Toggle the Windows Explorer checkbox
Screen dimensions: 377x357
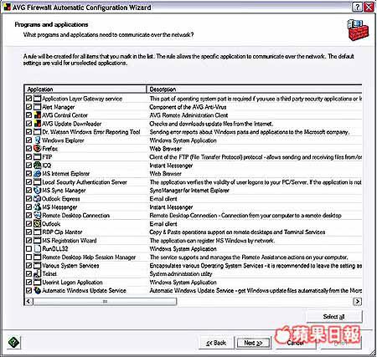tap(28, 140)
